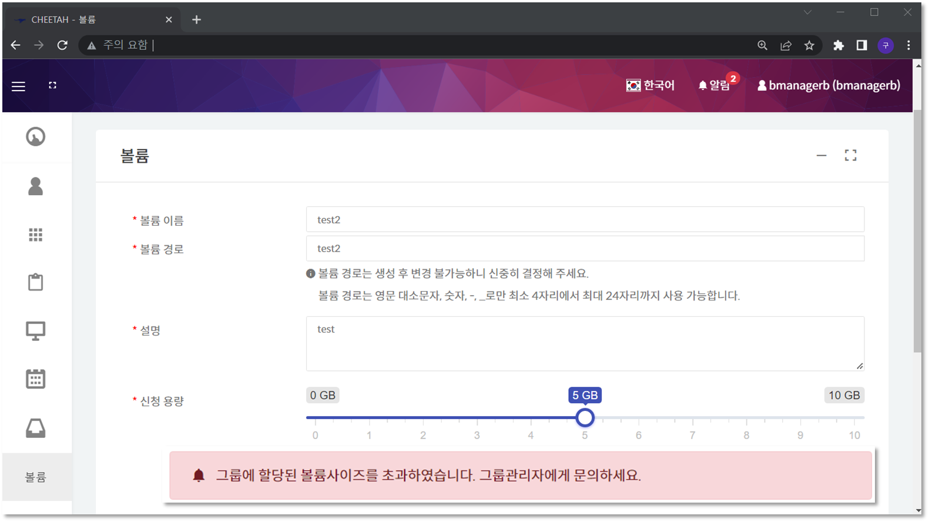Viewport: 929px width, 522px height.
Task: Click the 볼륨 이름 input field
Action: [585, 219]
